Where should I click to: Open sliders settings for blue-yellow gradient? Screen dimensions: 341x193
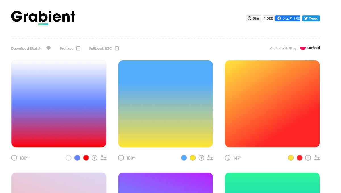tap(210, 158)
